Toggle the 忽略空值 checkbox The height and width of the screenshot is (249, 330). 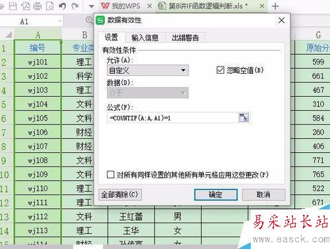(220, 70)
